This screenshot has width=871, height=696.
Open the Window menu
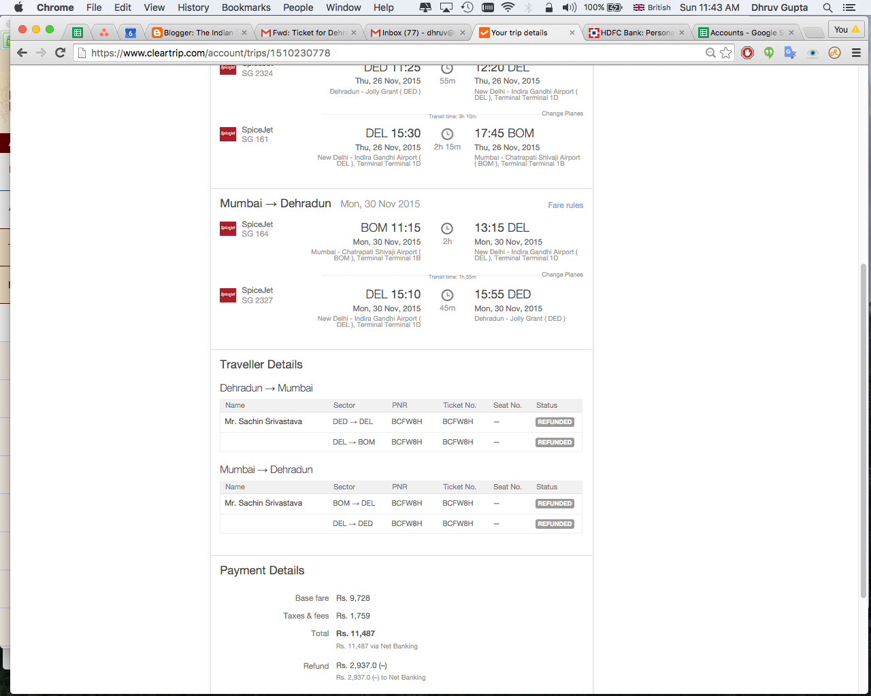(x=344, y=7)
